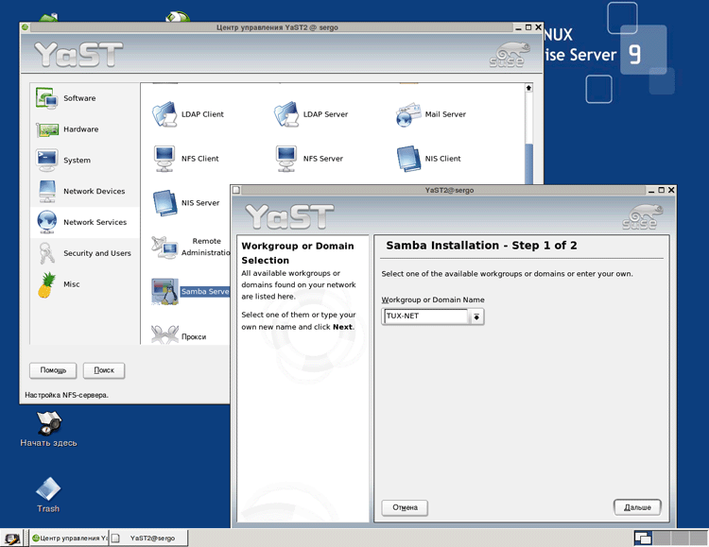Image resolution: width=709 pixels, height=547 pixels.
Task: Click the Отмена button
Action: coord(405,507)
